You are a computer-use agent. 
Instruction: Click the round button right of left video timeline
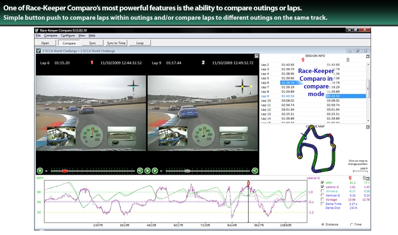(140, 171)
